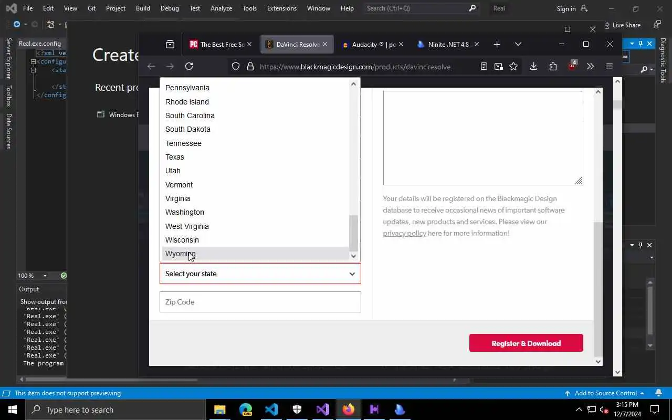Collapse the Select your state dropdown
This screenshot has width=672, height=420.
260,274
